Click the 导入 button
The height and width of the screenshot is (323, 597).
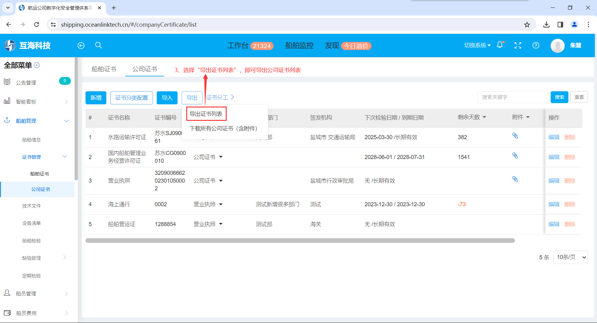pos(167,98)
